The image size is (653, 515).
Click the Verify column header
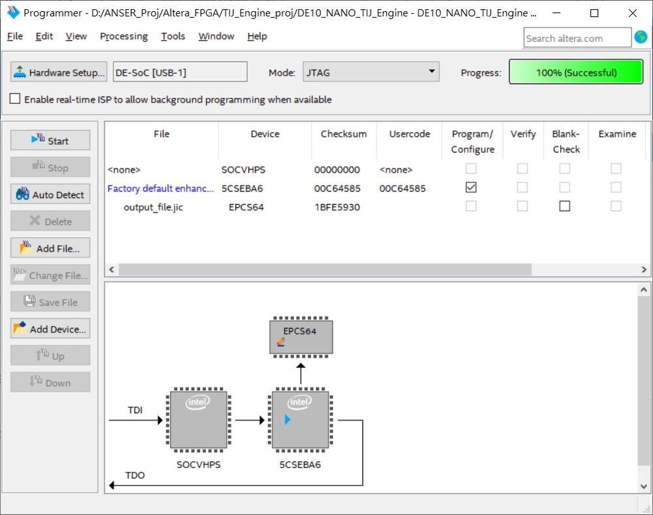(x=523, y=133)
